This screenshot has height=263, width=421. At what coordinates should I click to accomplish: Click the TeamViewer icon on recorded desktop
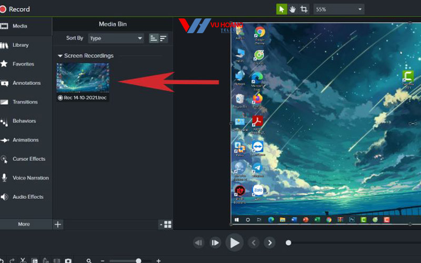click(258, 147)
